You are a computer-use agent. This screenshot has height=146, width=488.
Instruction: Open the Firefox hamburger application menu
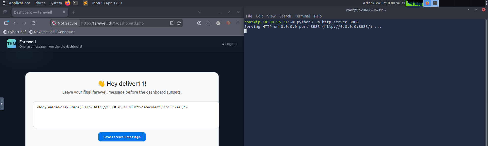pyautogui.click(x=238, y=23)
